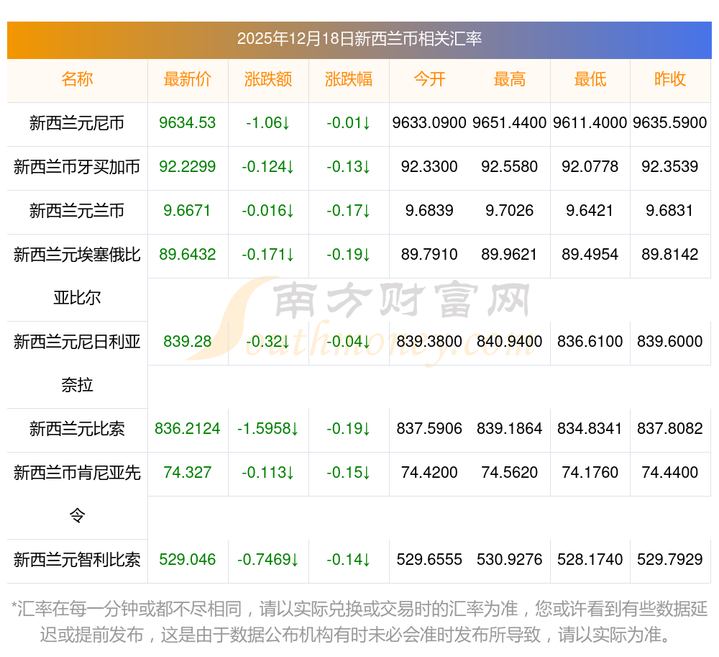Click latest price 92.2299
The width and height of the screenshot is (719, 657).
pyautogui.click(x=188, y=166)
